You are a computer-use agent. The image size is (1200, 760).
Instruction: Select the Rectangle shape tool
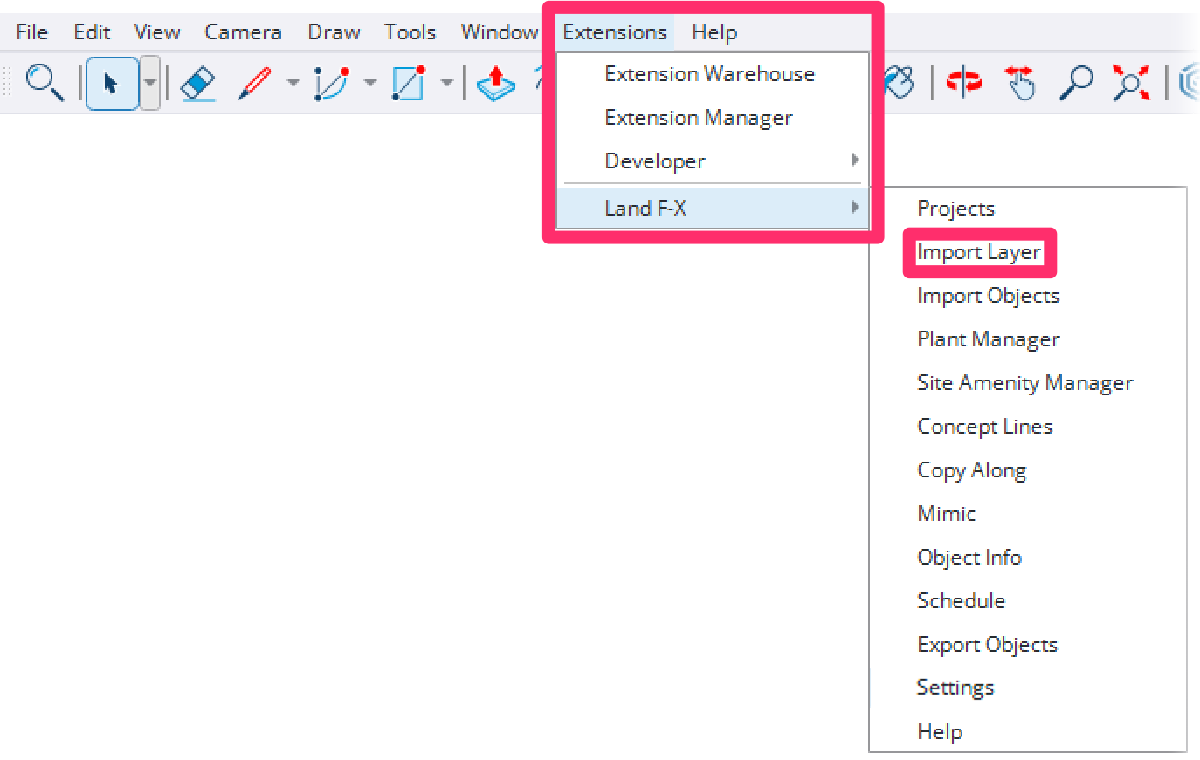point(409,84)
